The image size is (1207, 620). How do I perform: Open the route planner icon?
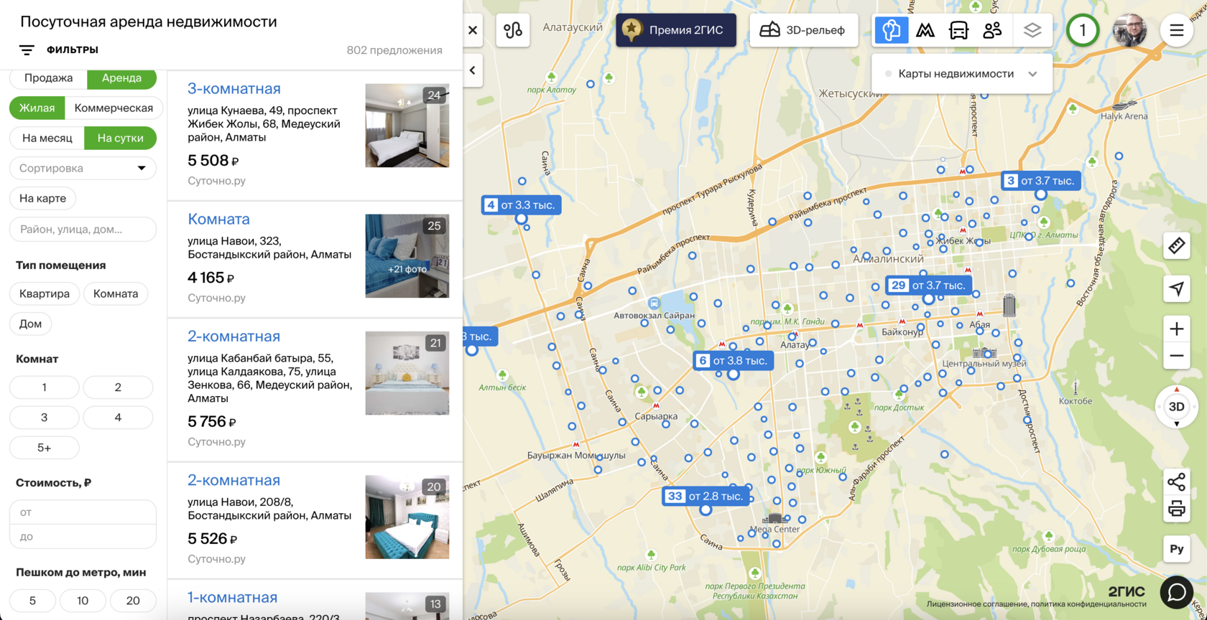512,30
